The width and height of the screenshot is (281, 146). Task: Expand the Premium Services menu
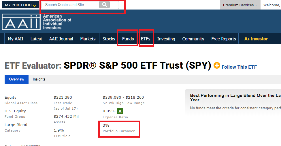pyautogui.click(x=240, y=5)
